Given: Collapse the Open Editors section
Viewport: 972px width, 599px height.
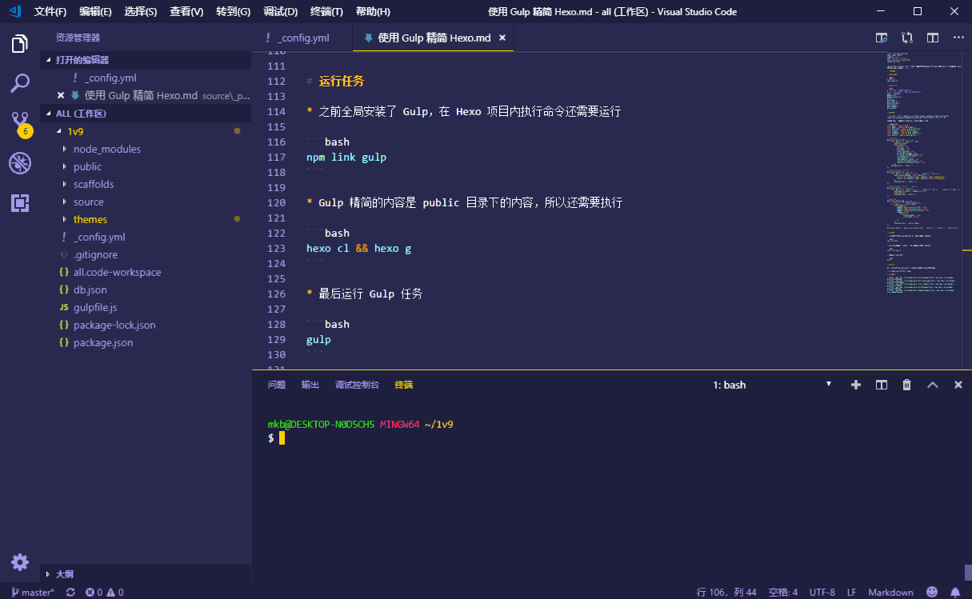Looking at the screenshot, I should pos(146,60).
